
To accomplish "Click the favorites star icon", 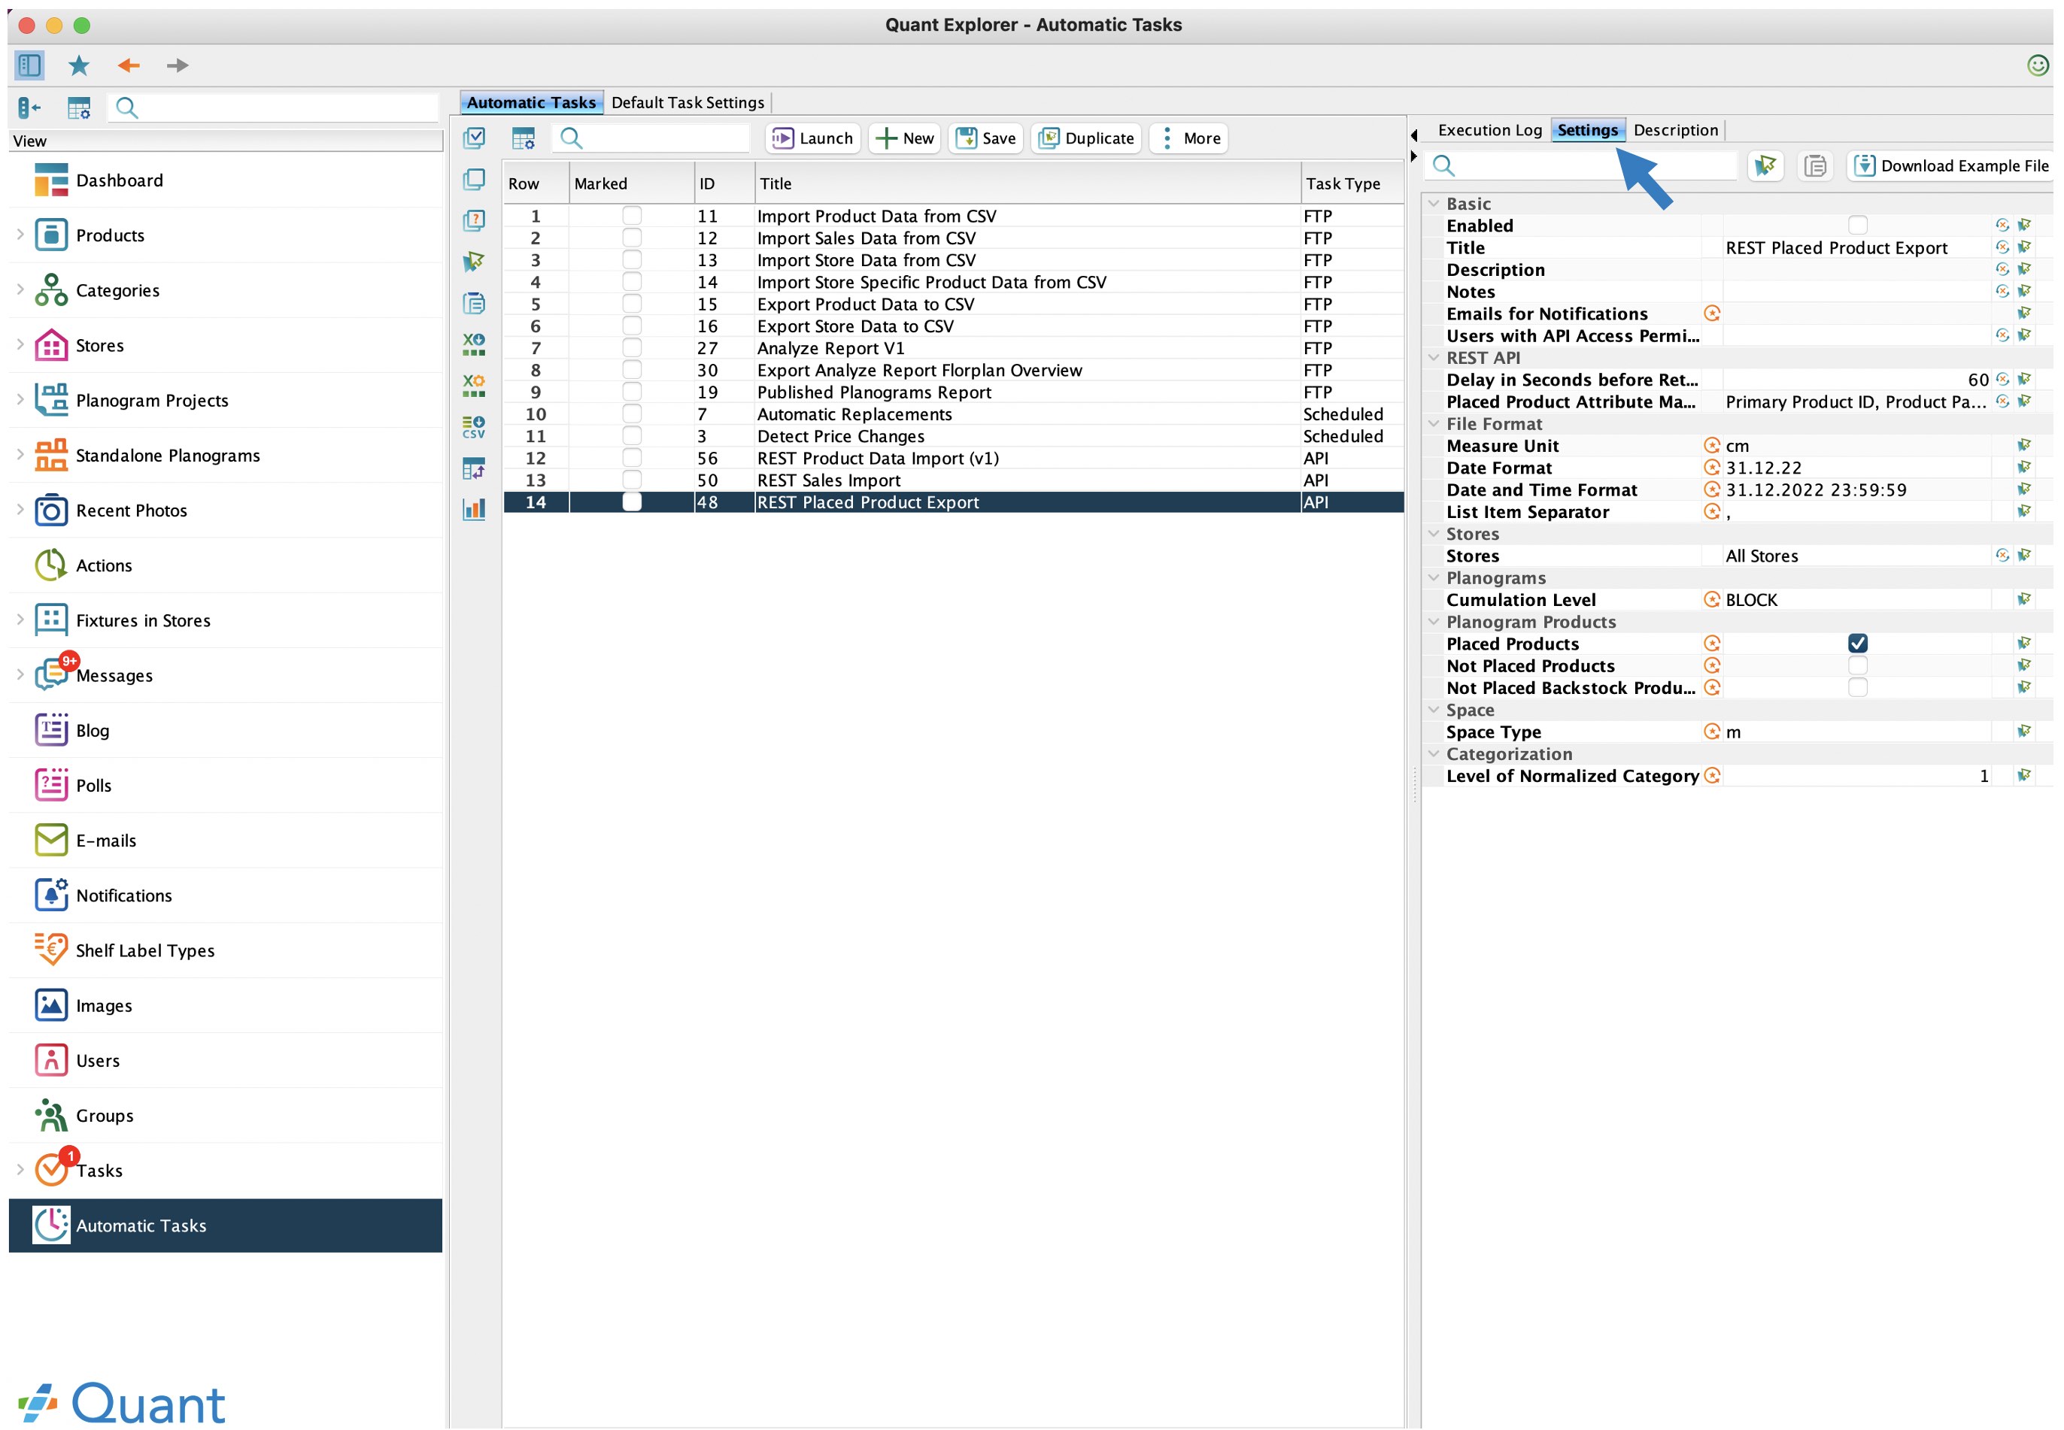I will click(x=79, y=65).
